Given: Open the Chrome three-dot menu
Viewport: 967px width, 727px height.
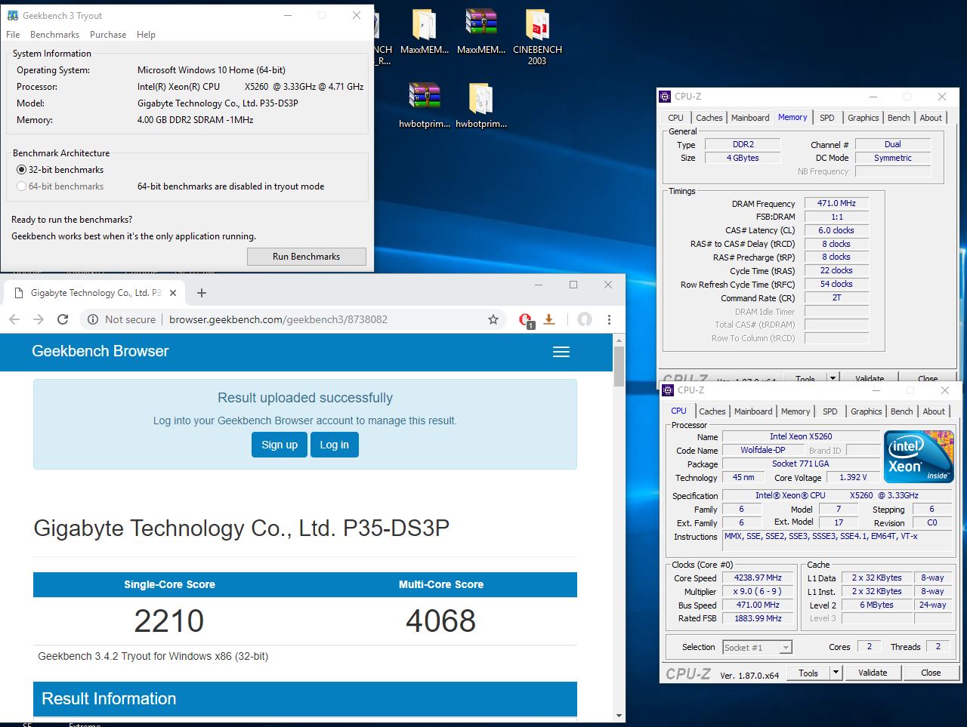Looking at the screenshot, I should (x=609, y=319).
